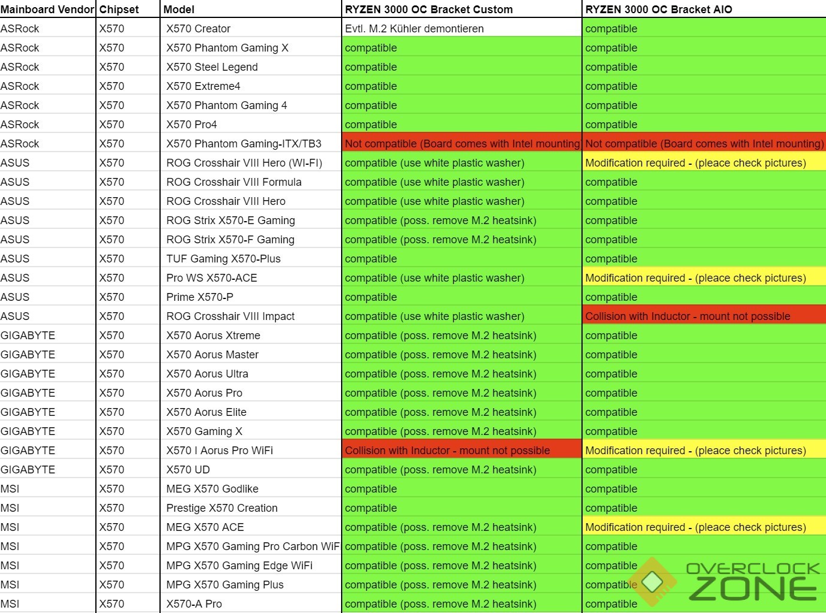Click the white plastic washer note for Crosshair VIII Formula
The height and width of the screenshot is (613, 826).
tap(462, 182)
